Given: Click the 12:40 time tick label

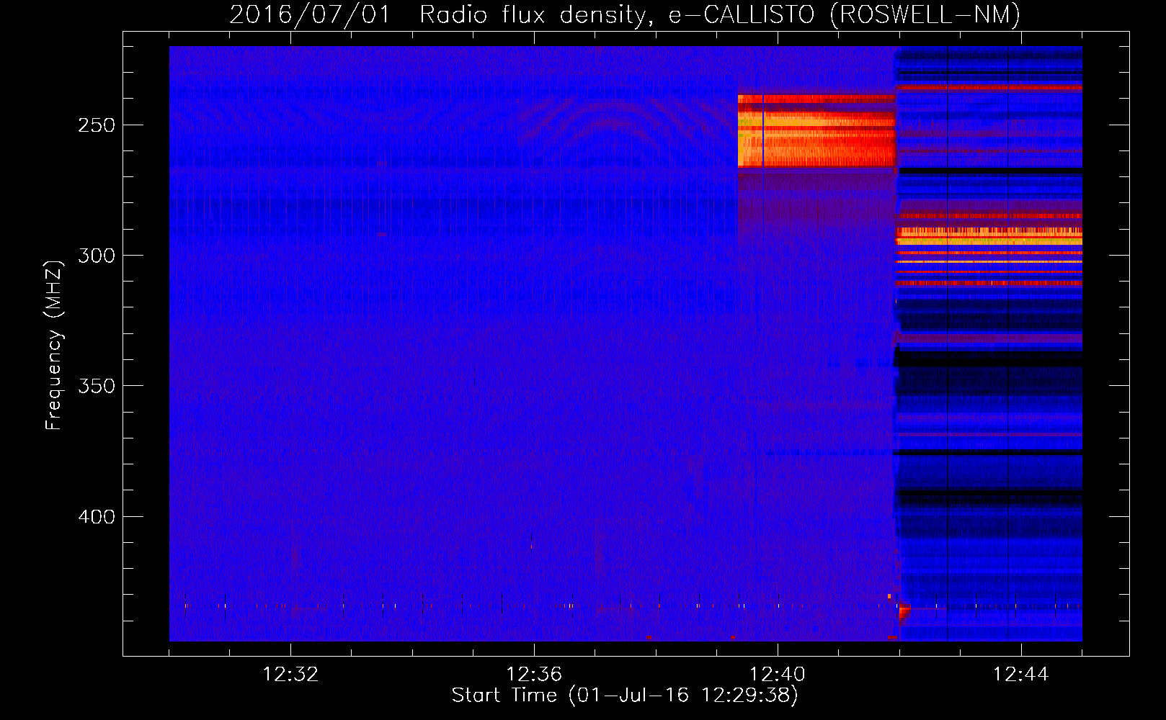Looking at the screenshot, I should 778,675.
